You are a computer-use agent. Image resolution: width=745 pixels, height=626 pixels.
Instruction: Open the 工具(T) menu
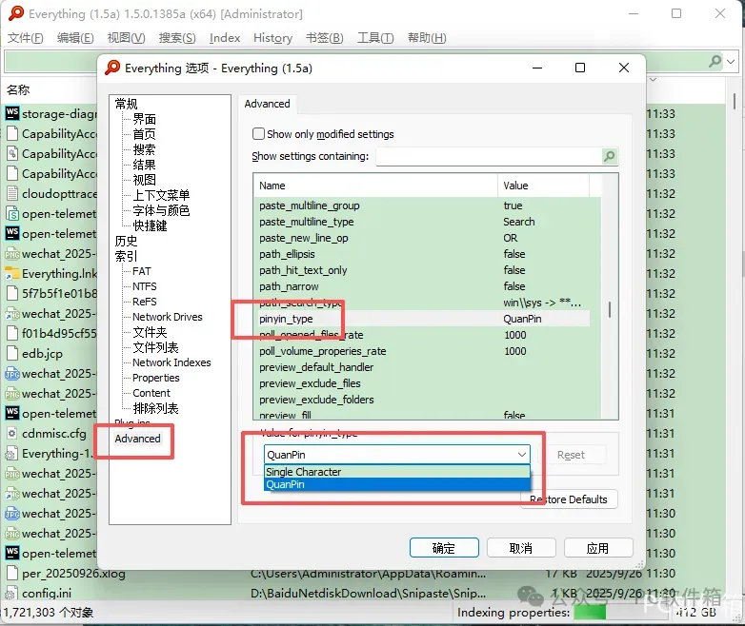pyautogui.click(x=375, y=38)
